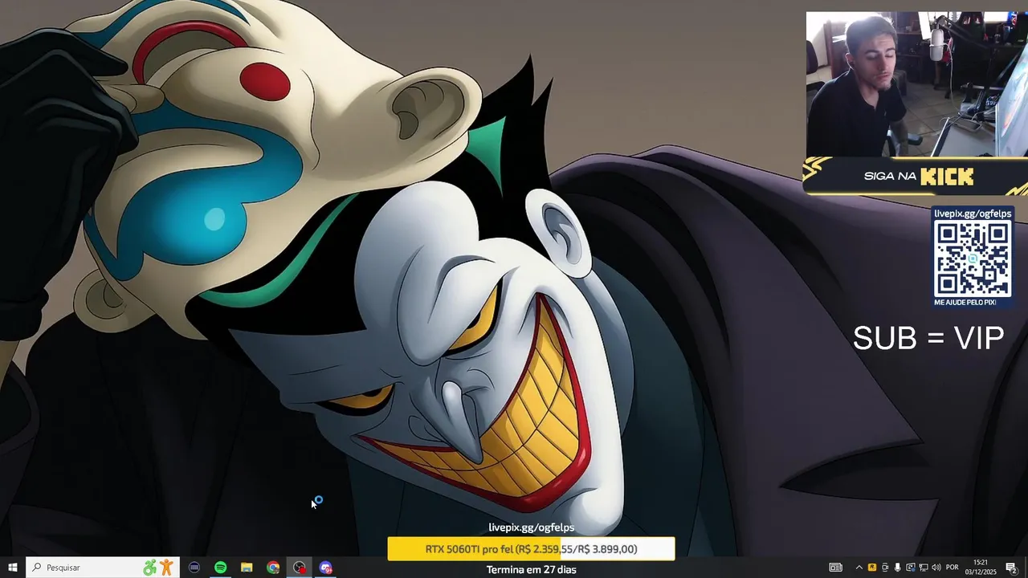The image size is (1028, 578).
Task: Click the 'Termina em 27 dias' text
Action: pyautogui.click(x=531, y=570)
